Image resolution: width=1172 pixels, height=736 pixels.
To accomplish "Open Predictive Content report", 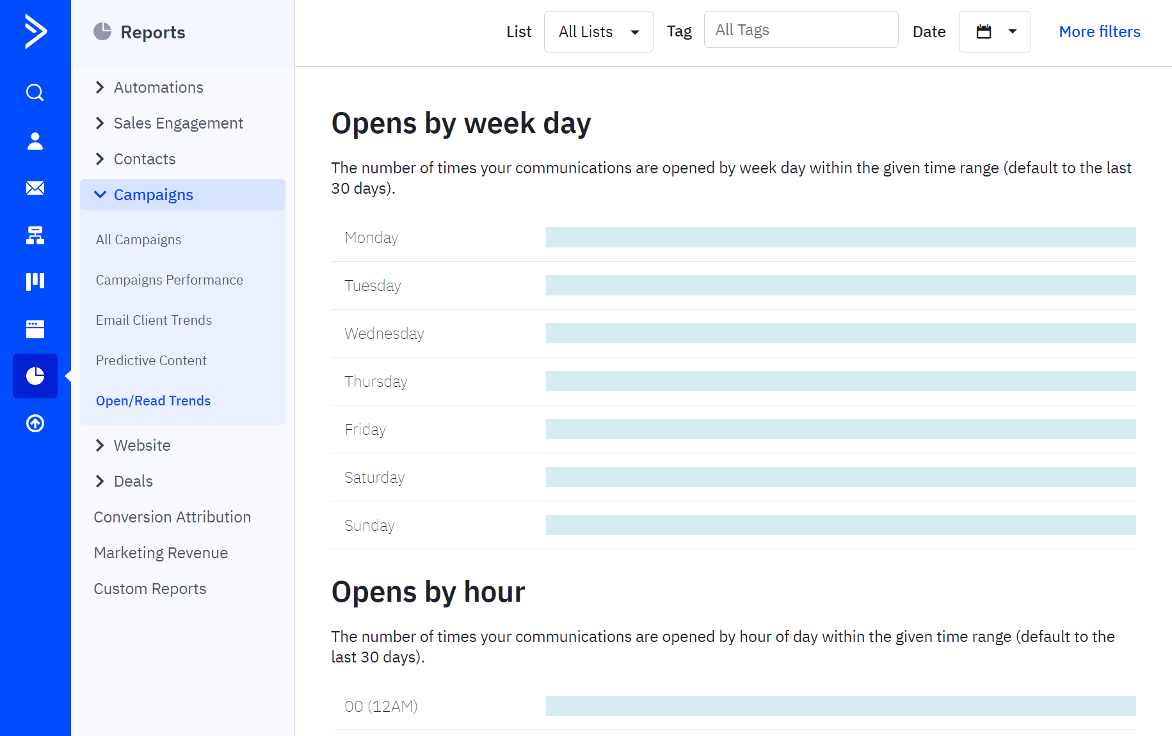I will pos(151,361).
